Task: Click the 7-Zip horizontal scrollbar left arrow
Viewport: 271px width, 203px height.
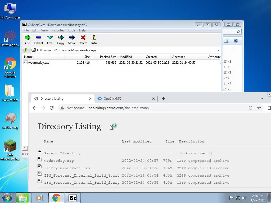Action: pyautogui.click(x=25, y=148)
